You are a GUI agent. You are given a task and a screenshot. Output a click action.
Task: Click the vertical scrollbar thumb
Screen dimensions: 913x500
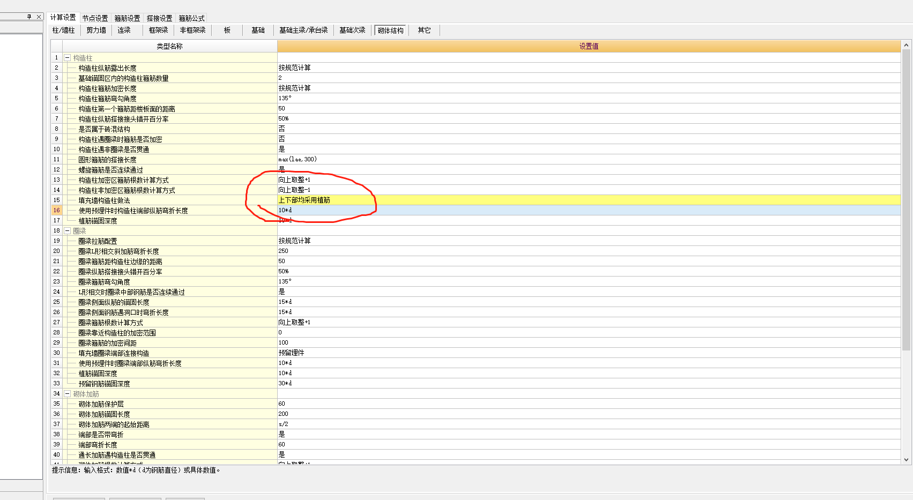pos(906,199)
